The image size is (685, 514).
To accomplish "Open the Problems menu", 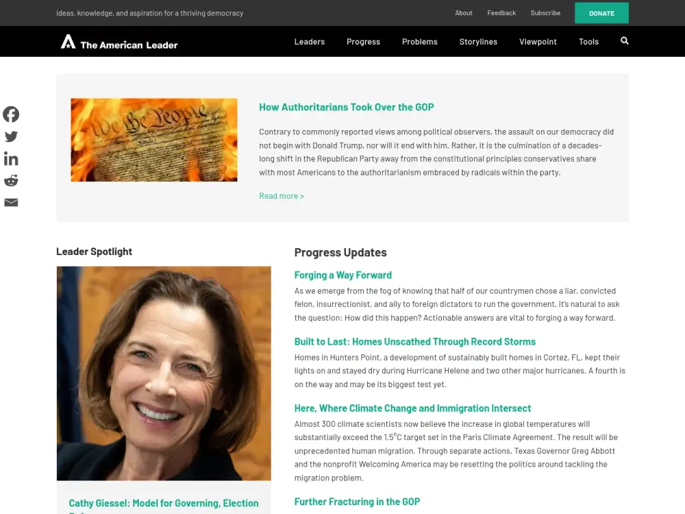I will [419, 42].
